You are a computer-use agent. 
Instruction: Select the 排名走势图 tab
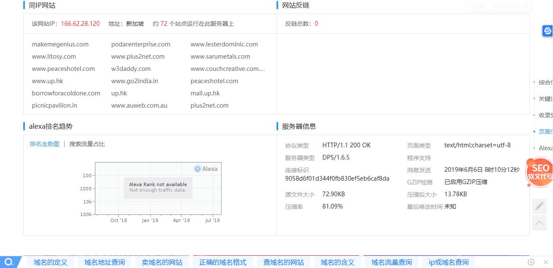(44, 144)
